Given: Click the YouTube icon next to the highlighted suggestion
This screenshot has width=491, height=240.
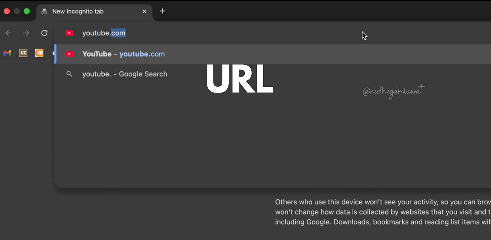Looking at the screenshot, I should coord(70,54).
